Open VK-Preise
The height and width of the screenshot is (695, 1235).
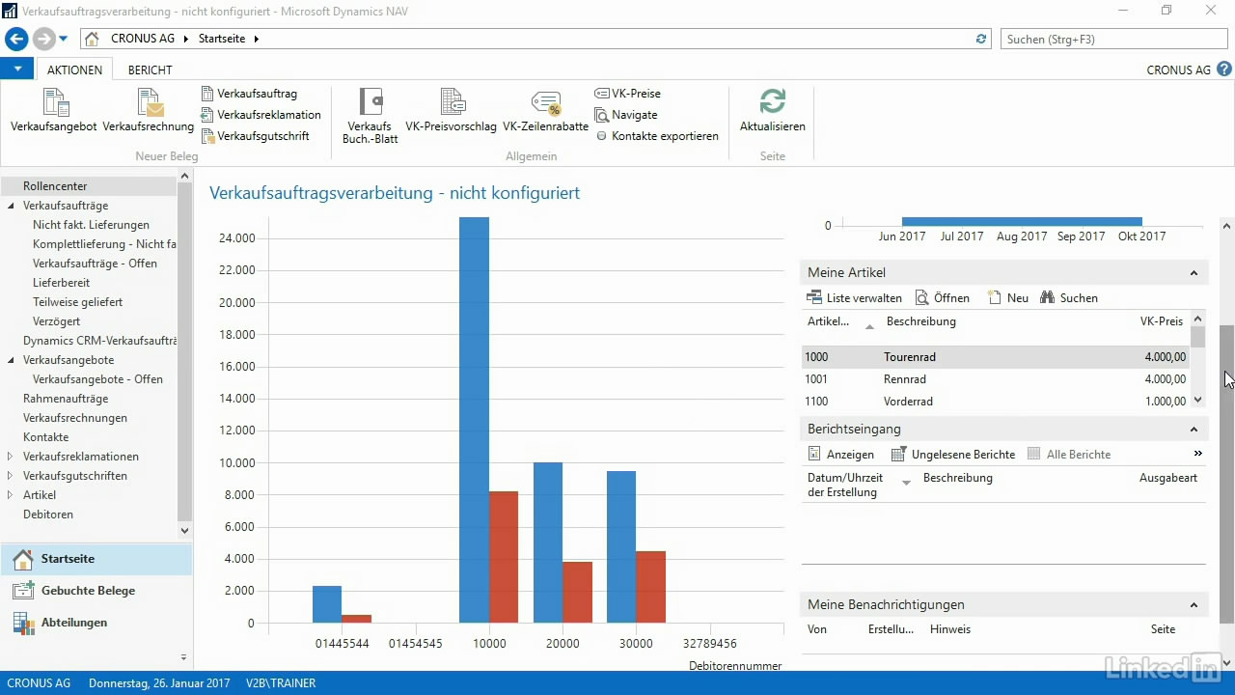point(628,94)
